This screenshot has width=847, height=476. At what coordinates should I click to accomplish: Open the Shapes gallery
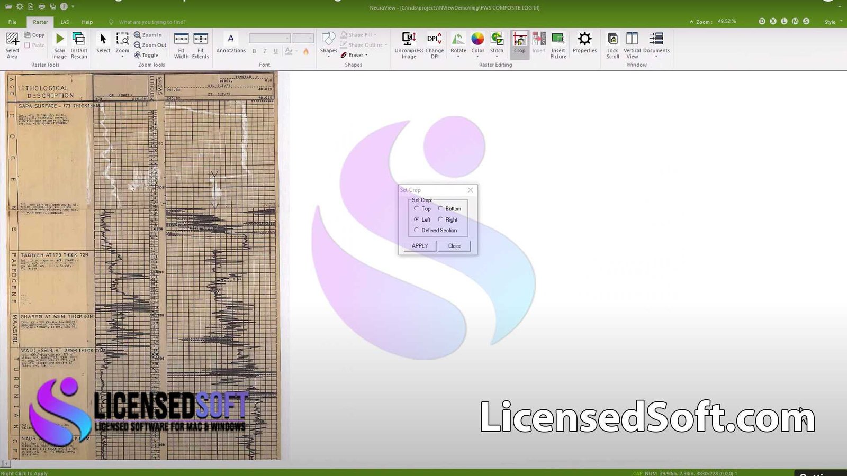click(x=328, y=44)
